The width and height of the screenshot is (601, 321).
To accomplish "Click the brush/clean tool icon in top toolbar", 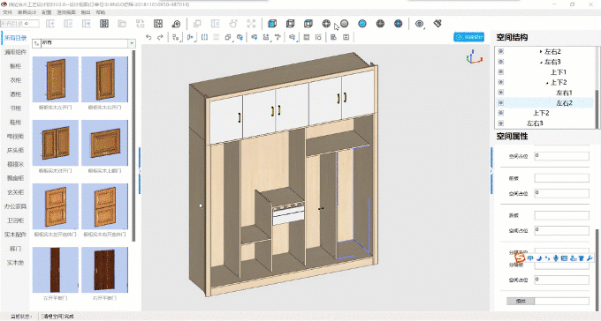I will coord(437,23).
